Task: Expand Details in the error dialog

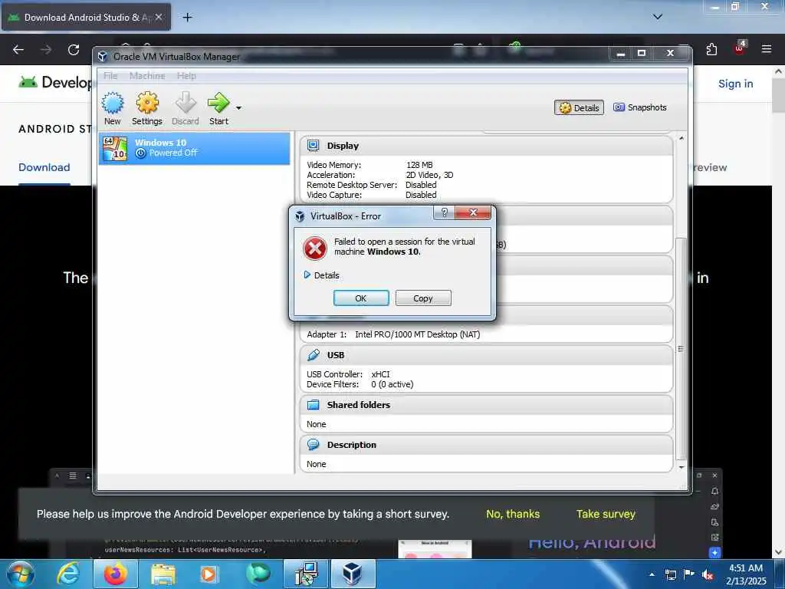Action: pos(321,275)
